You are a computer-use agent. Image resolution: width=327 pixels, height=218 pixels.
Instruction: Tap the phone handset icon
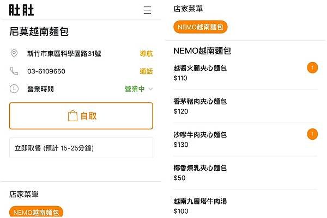[14, 71]
